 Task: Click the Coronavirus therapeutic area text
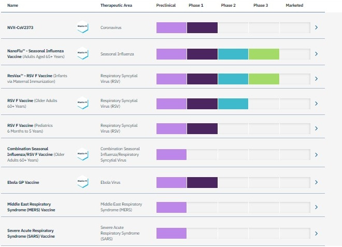[x=111, y=27]
